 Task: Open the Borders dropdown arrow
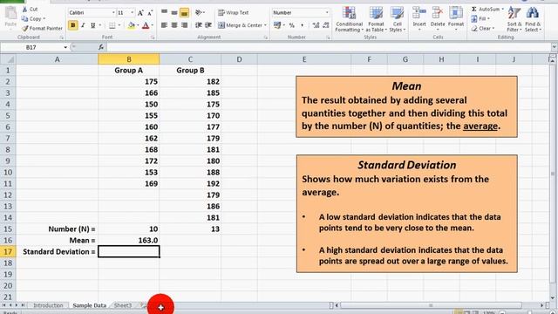tap(119, 25)
